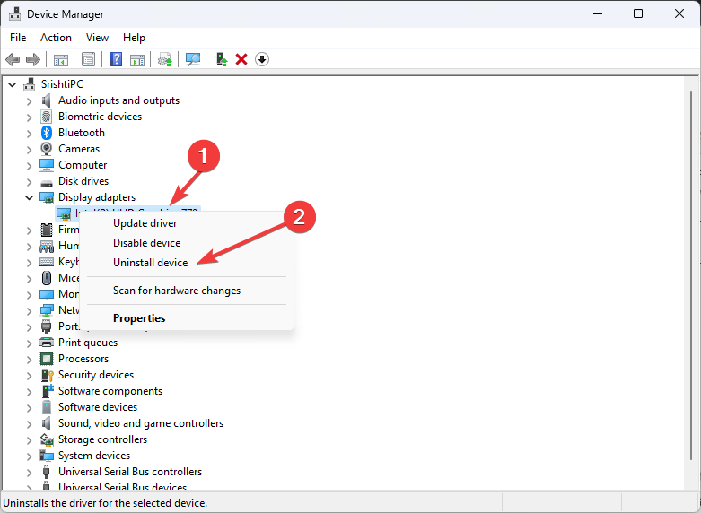701x513 pixels.
Task: Open the Properties toolbar icon
Action: [x=88, y=59]
